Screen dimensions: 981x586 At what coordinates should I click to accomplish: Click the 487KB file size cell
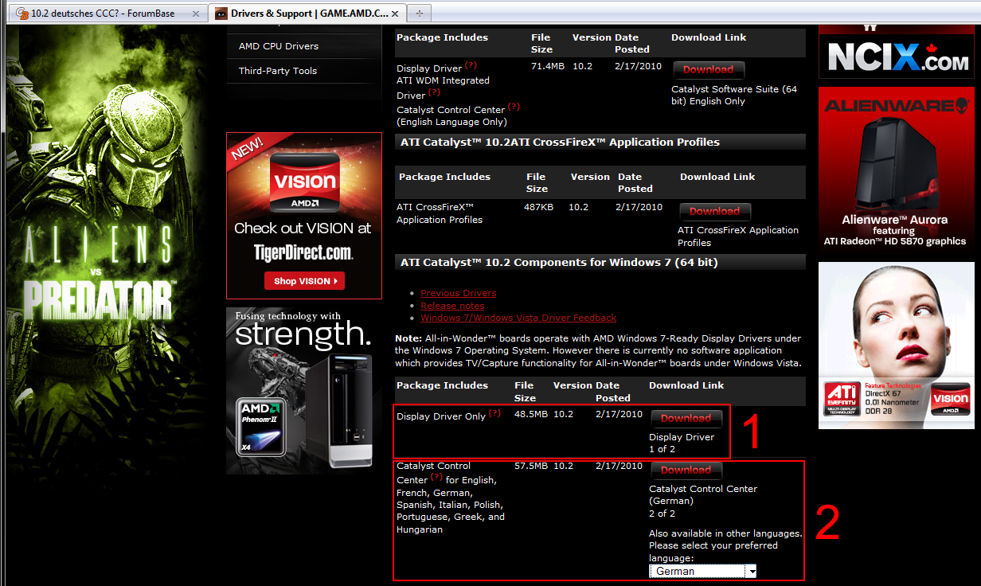click(540, 207)
